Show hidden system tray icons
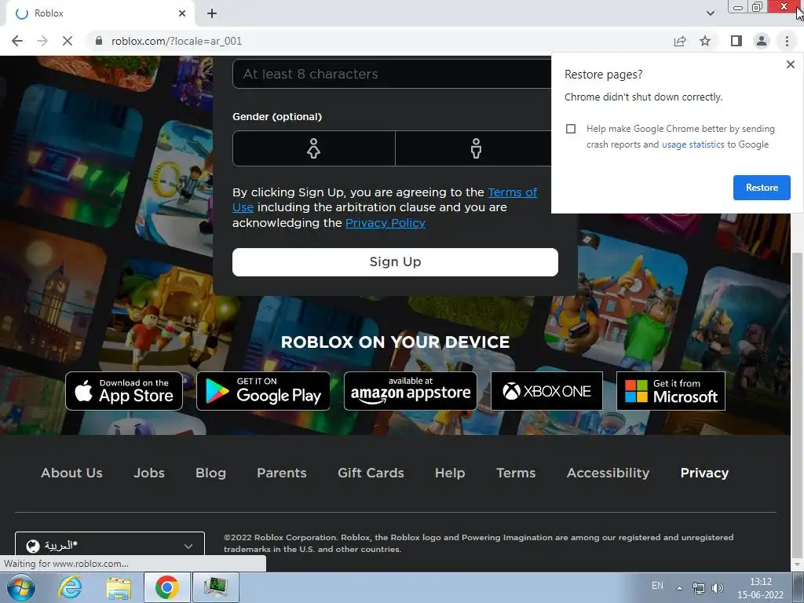This screenshot has width=804, height=603. point(679,587)
